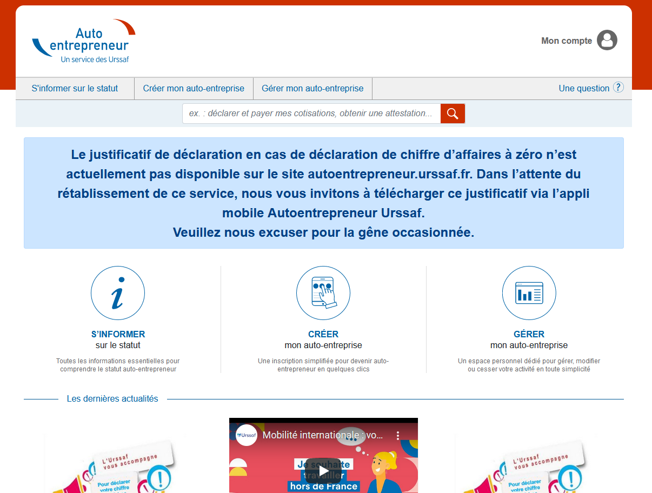
Task: Click the video title 'Mobilité internationale'
Action: pyautogui.click(x=323, y=435)
